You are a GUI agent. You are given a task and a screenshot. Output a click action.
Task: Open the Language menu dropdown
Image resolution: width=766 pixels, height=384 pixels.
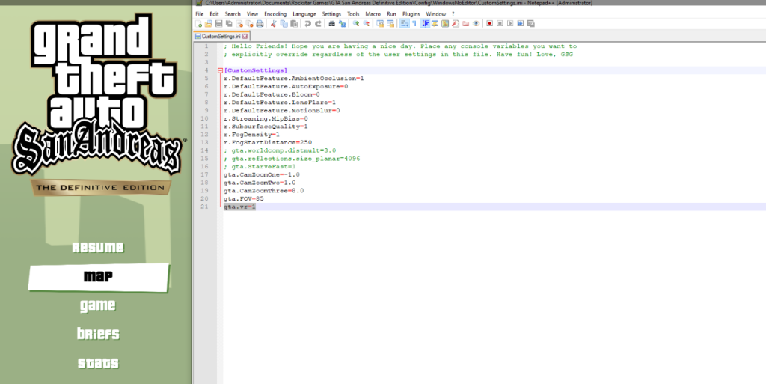point(304,14)
